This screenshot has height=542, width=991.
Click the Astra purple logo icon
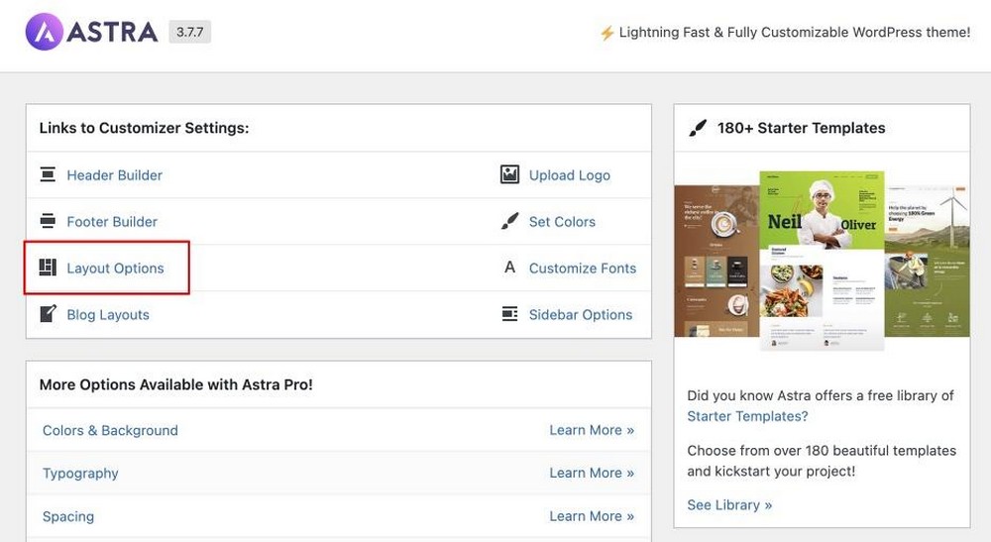tap(45, 32)
